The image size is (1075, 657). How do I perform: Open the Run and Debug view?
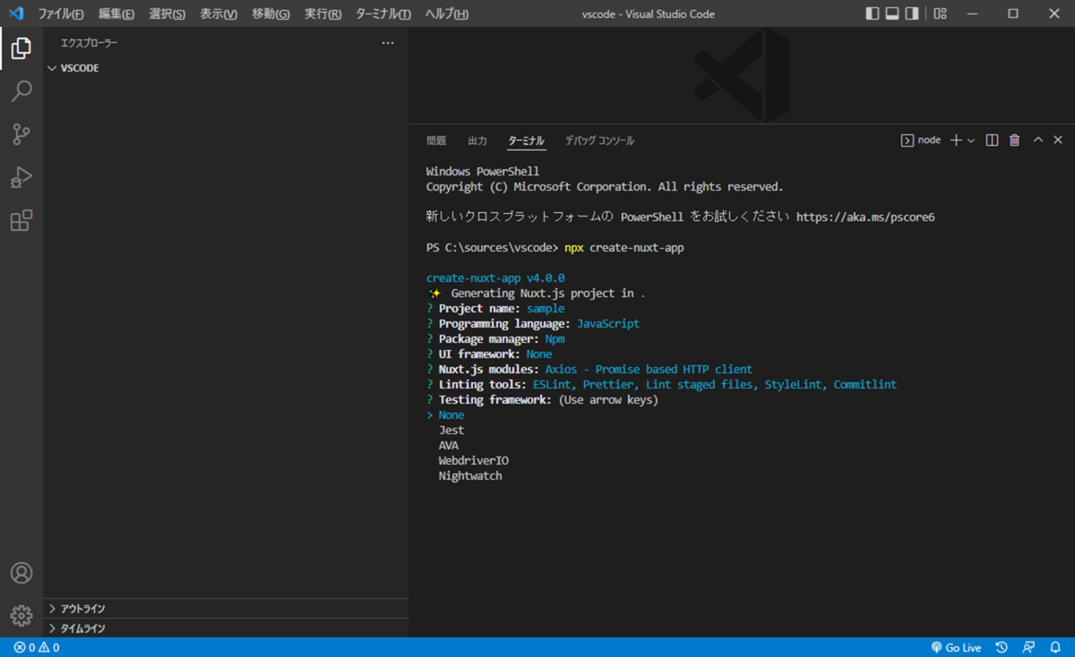click(21, 177)
